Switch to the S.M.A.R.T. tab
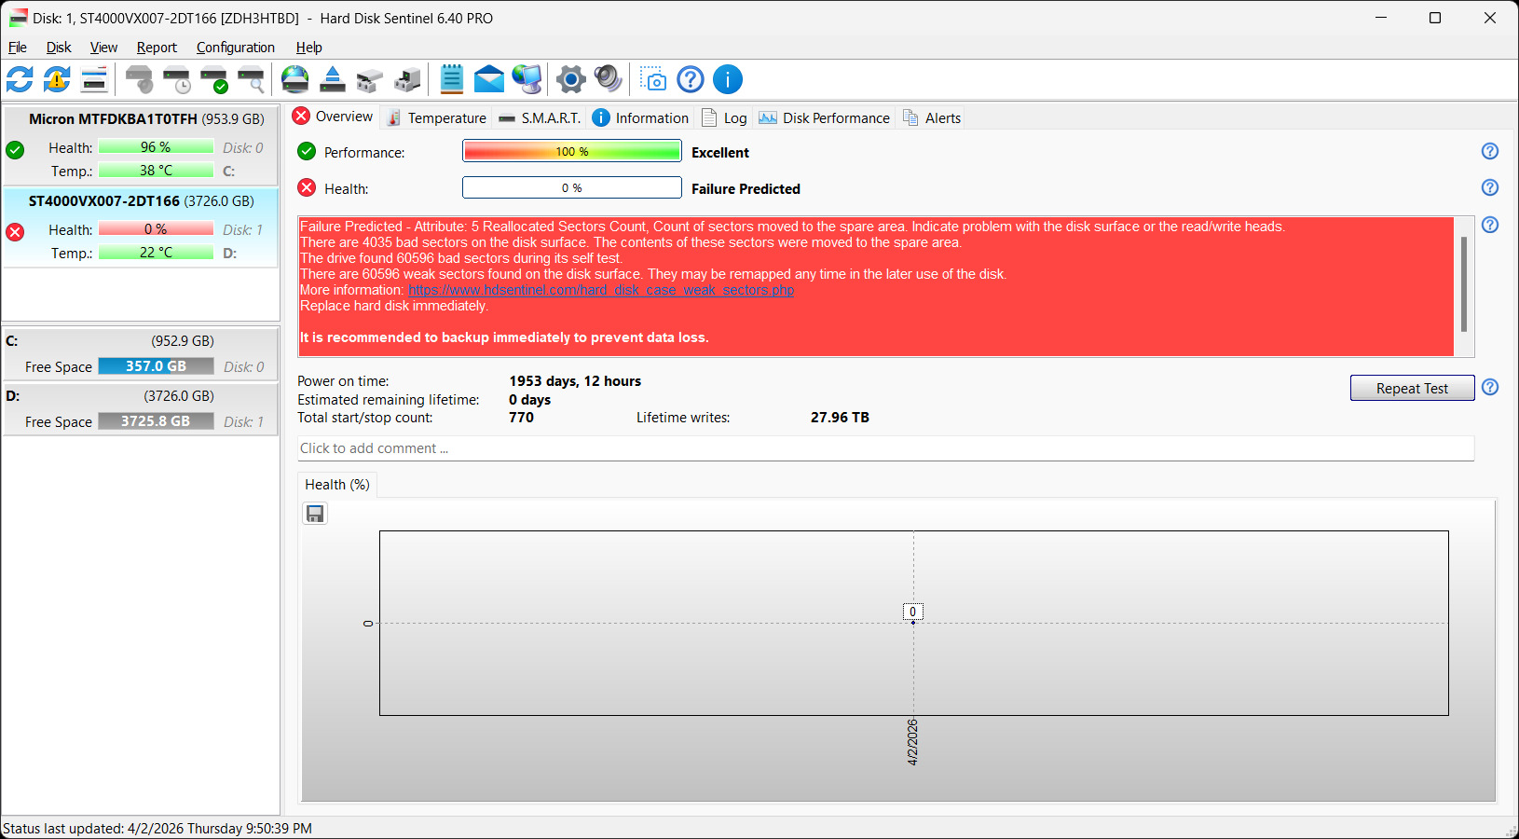Screen dimensions: 1519x839 540,117
